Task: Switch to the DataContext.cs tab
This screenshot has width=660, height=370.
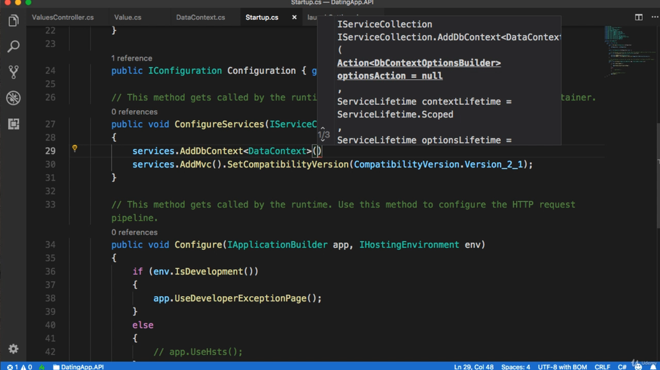Action: point(201,17)
